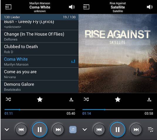This screenshot has width=157, height=140.
Task: Collapse the left player with the chevron
Action: pos(7,130)
